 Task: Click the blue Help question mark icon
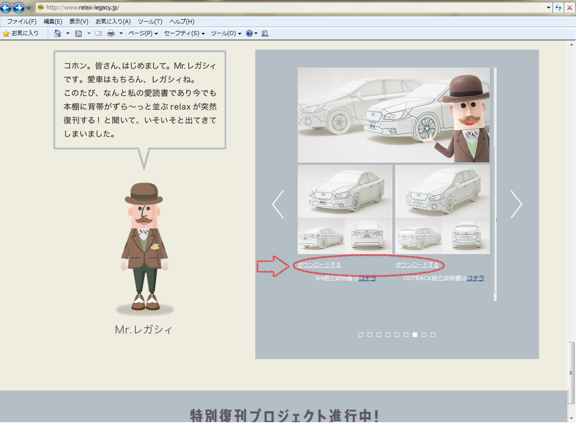[x=249, y=33]
